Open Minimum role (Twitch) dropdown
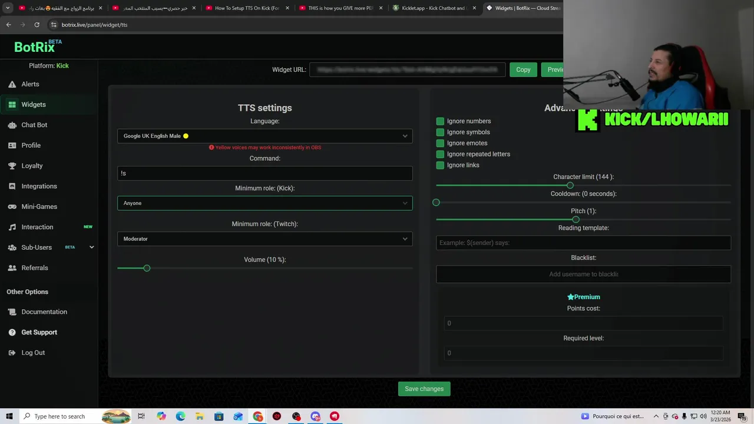 pos(265,239)
